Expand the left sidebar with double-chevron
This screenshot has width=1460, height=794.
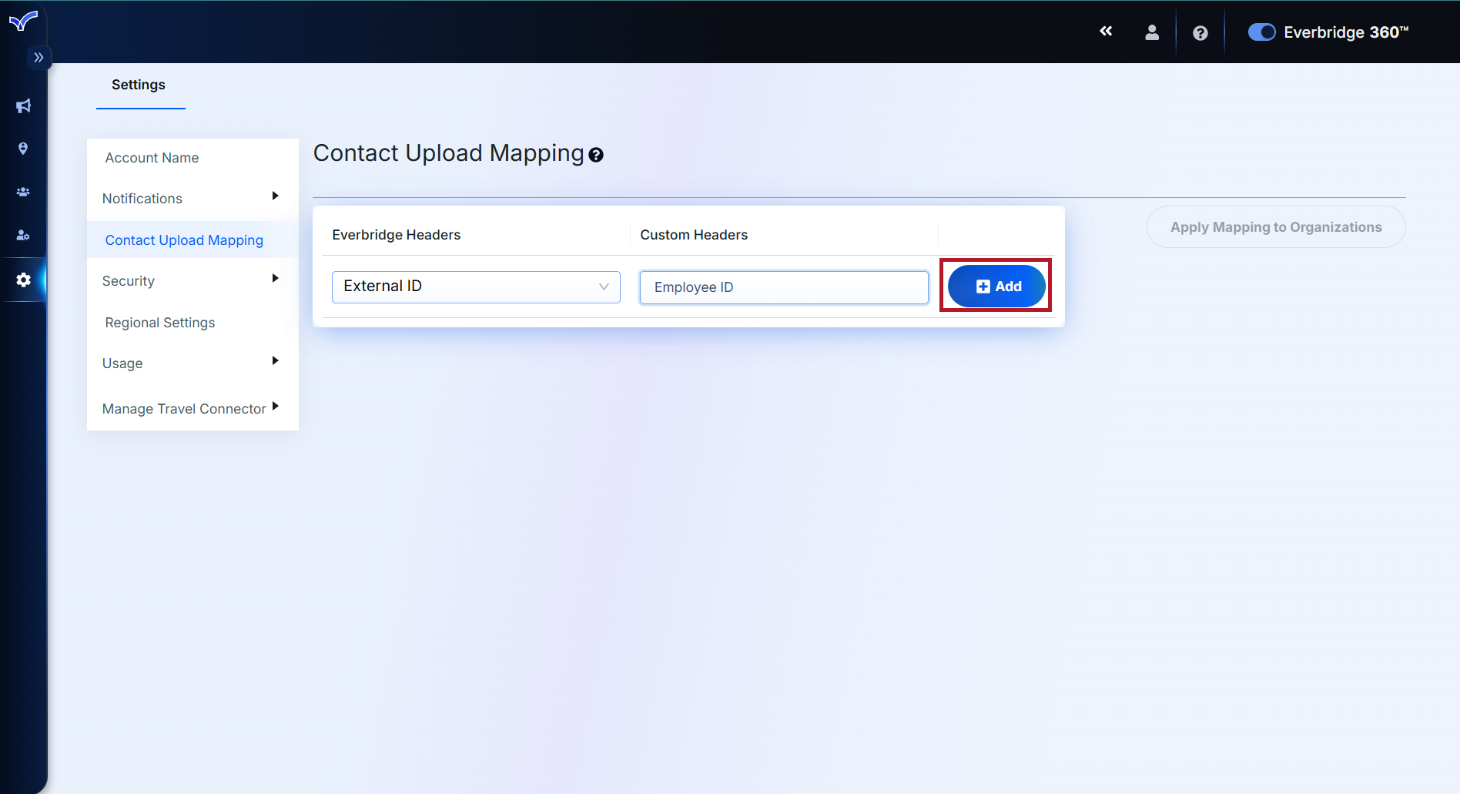point(39,58)
